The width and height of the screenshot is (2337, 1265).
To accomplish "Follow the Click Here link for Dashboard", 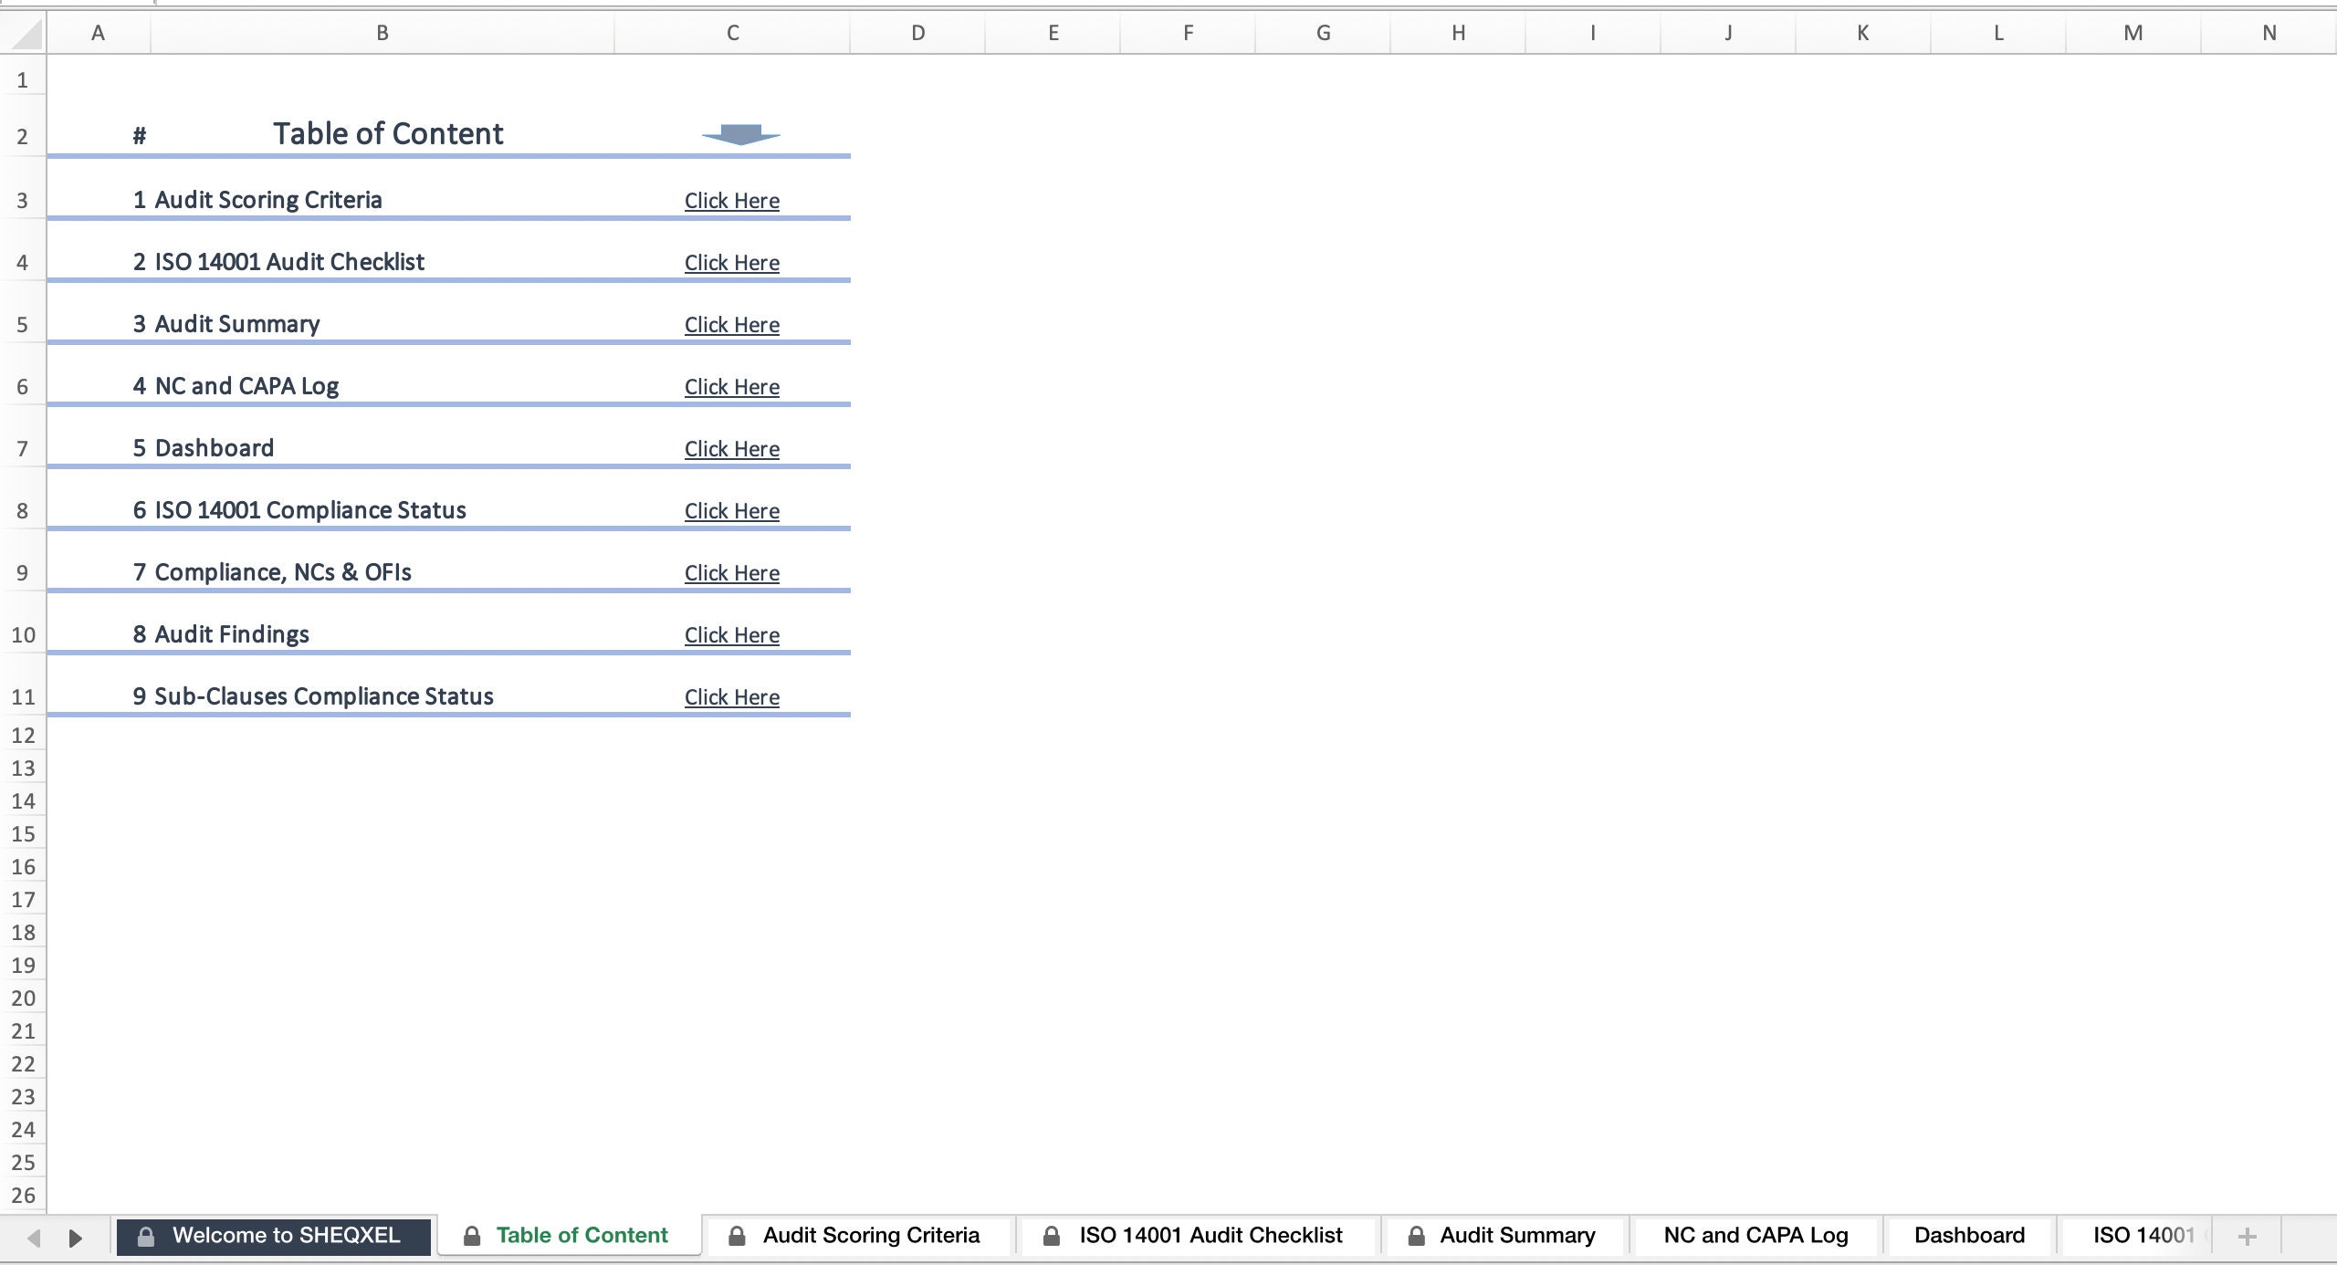I will pyautogui.click(x=731, y=448).
